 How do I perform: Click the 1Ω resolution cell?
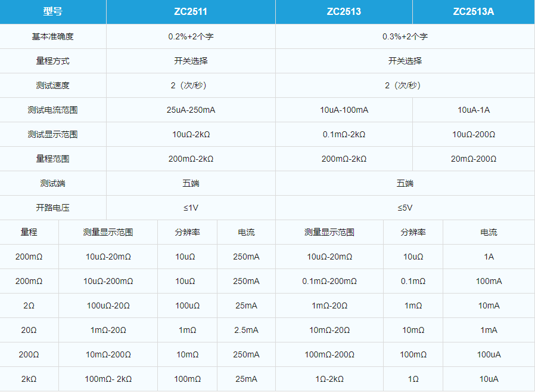413,379
